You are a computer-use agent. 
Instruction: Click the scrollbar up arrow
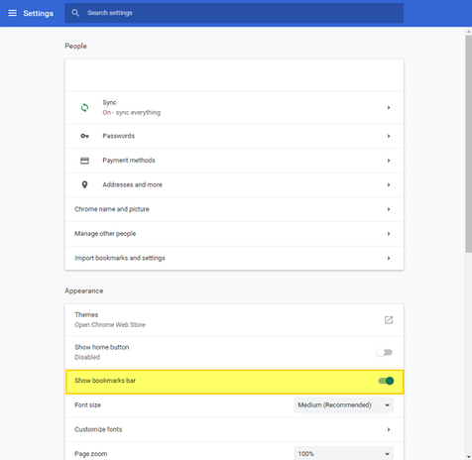468,32
